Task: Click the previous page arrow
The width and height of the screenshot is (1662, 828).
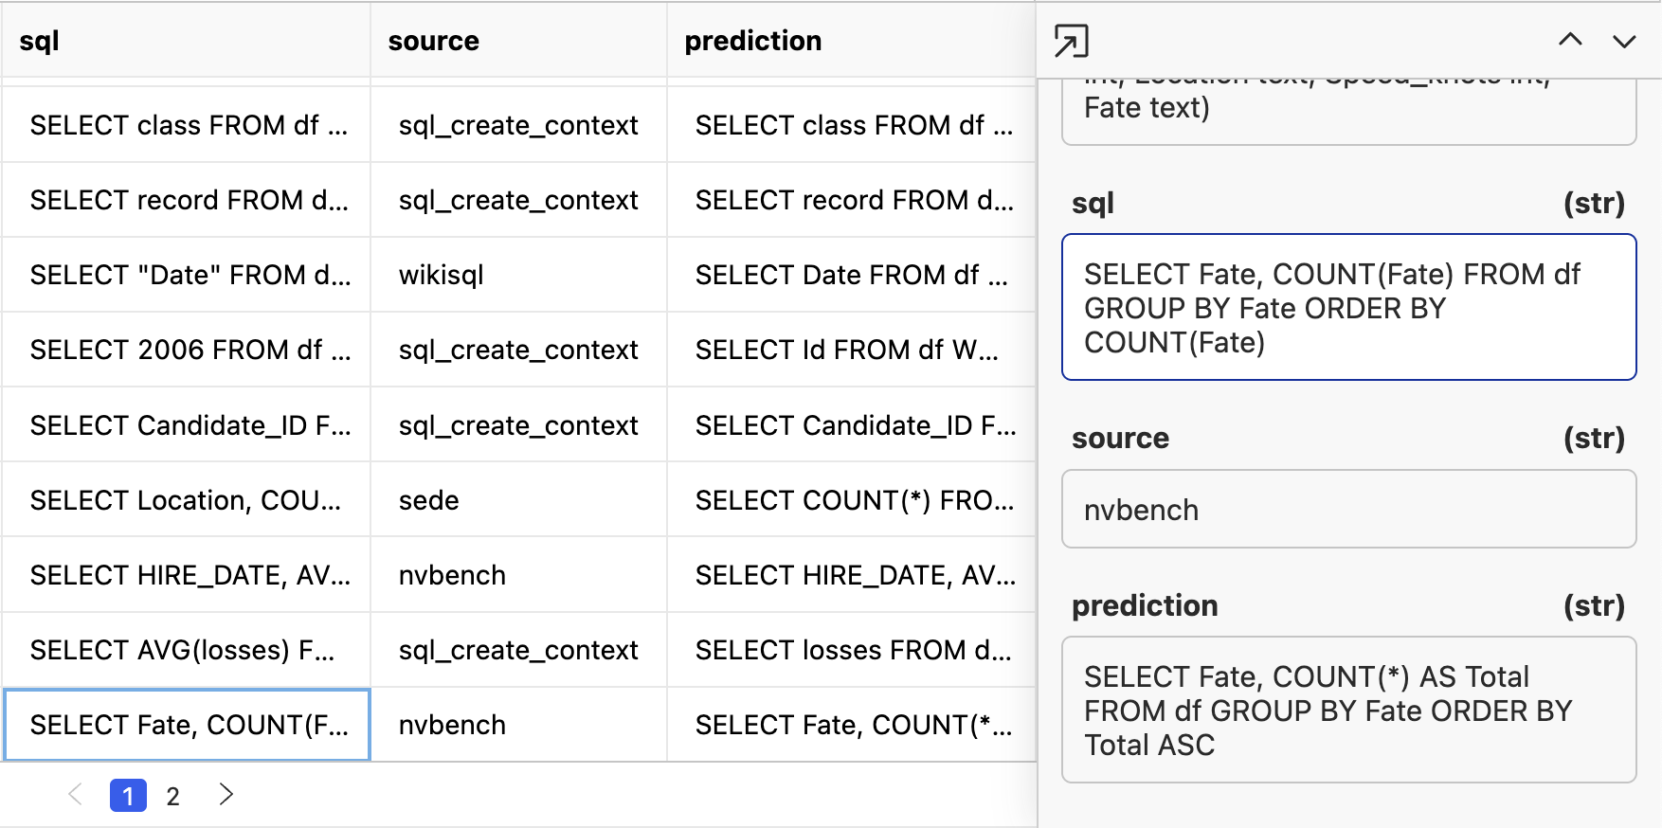Action: 75,796
